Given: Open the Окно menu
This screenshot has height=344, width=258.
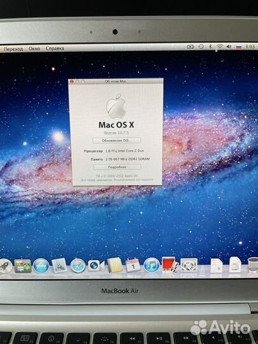Looking at the screenshot, I should [x=34, y=48].
